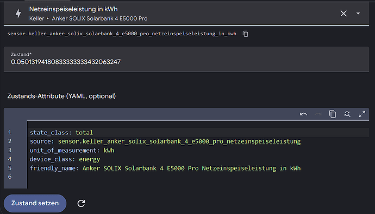The height and width of the screenshot is (214, 375).
Task: Click the Zustands-Attribute (YAML, optional) heading
Action: pyautogui.click(x=61, y=96)
